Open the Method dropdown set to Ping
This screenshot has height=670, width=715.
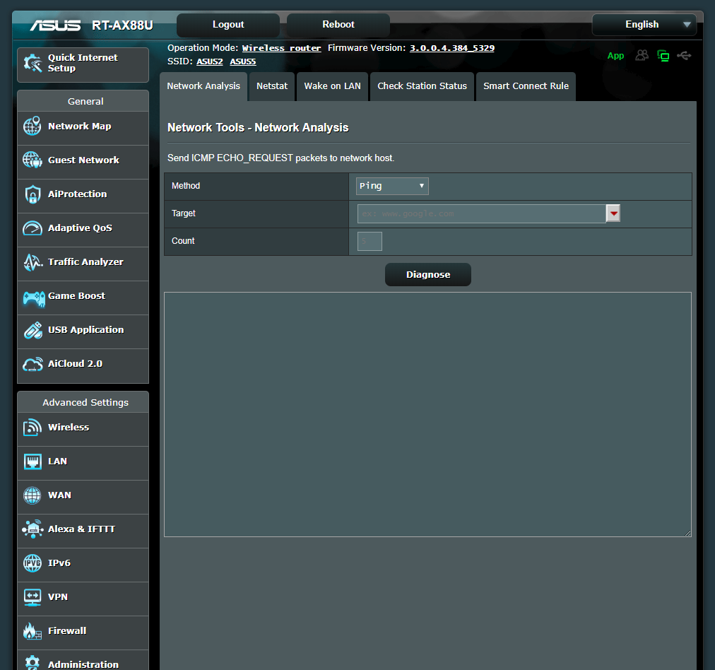pyautogui.click(x=392, y=186)
